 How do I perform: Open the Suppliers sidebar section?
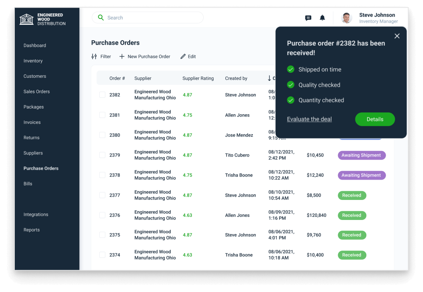(33, 153)
